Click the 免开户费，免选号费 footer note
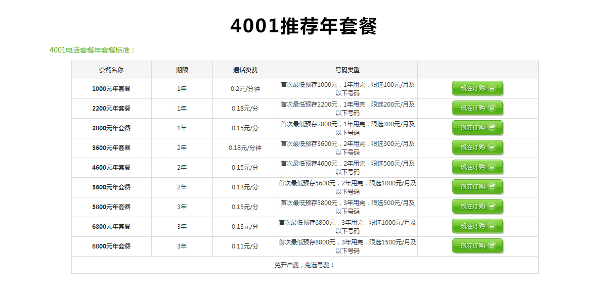The height and width of the screenshot is (303, 607). click(305, 265)
